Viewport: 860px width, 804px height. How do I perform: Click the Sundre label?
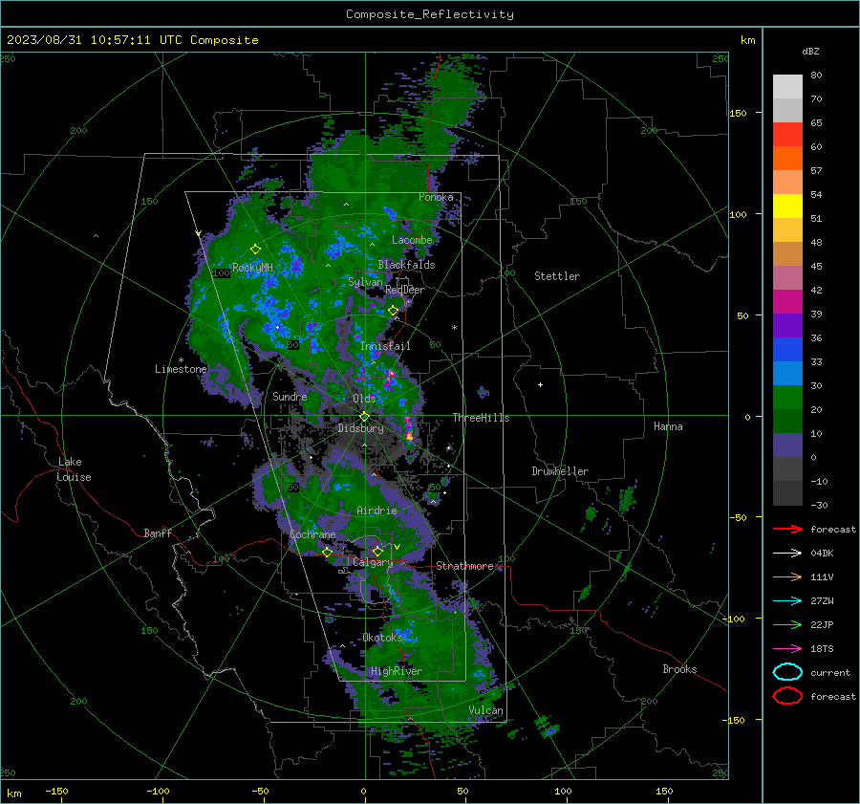pos(290,397)
